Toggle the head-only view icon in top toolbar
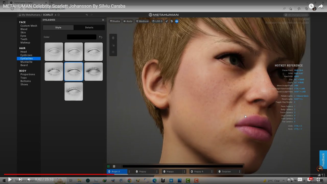 (172, 21)
